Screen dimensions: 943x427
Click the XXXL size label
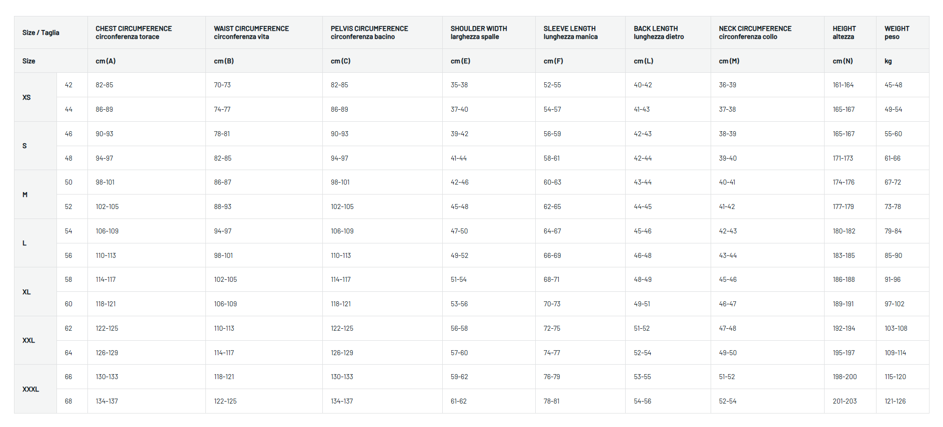pyautogui.click(x=30, y=389)
